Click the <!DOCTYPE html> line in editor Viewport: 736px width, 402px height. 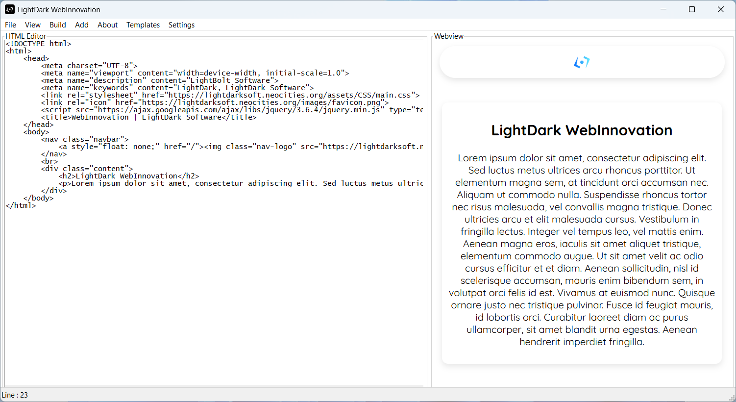pyautogui.click(x=39, y=44)
